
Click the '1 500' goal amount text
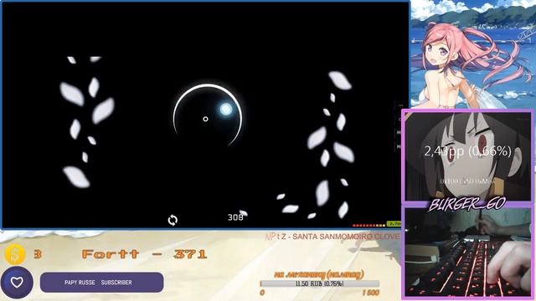tap(370, 293)
